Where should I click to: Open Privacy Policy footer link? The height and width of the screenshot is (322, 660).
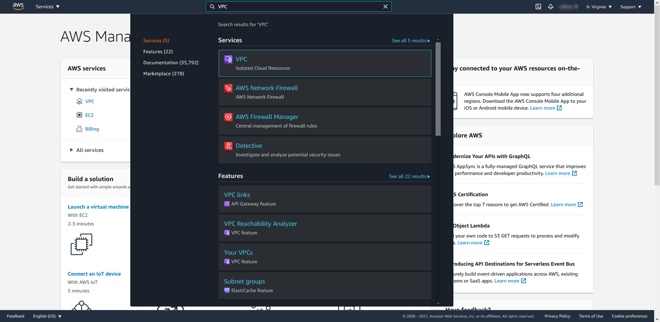[x=557, y=316]
